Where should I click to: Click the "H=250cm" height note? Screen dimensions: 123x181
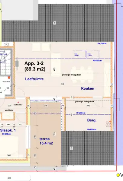coord(7,134)
